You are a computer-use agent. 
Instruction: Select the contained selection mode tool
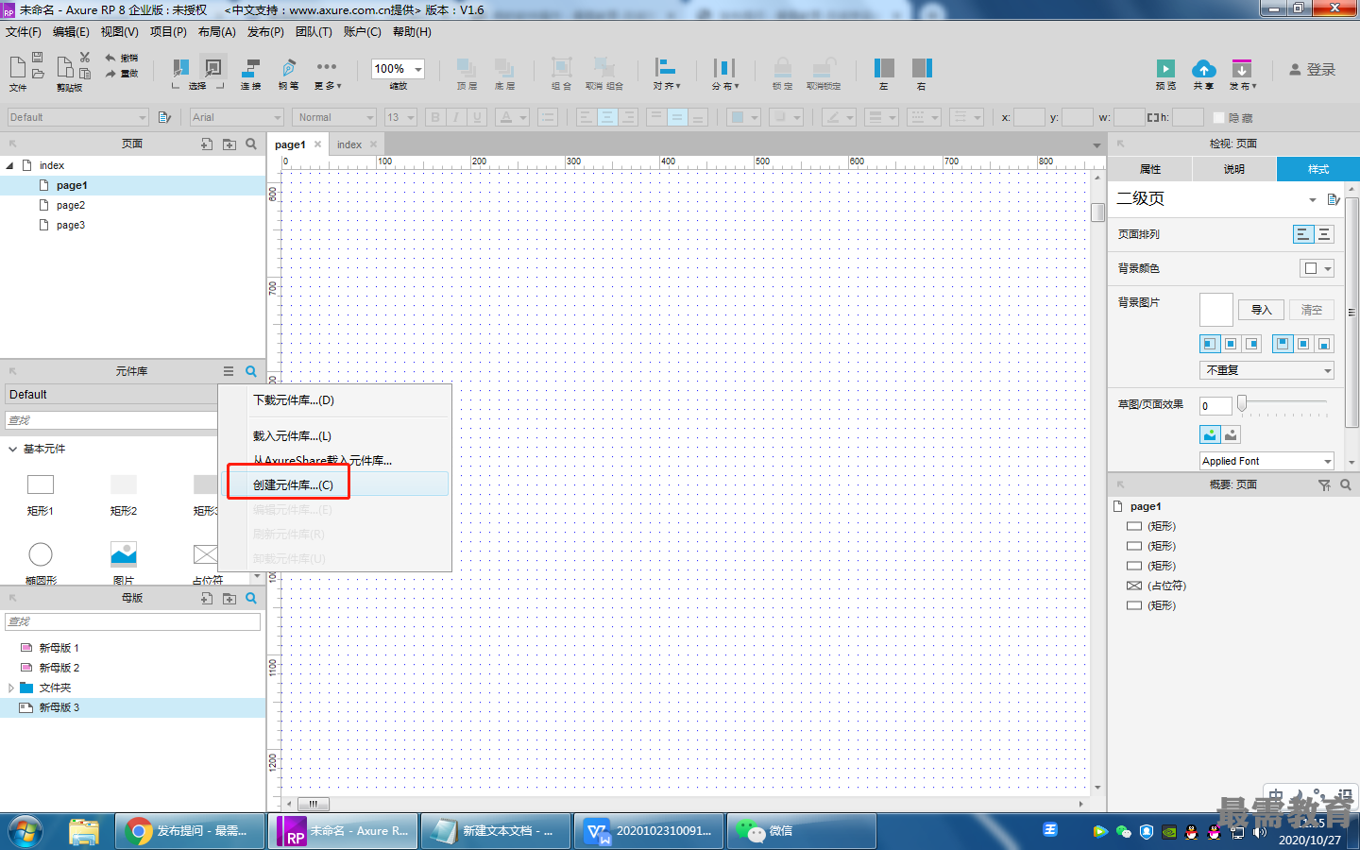pyautogui.click(x=214, y=68)
